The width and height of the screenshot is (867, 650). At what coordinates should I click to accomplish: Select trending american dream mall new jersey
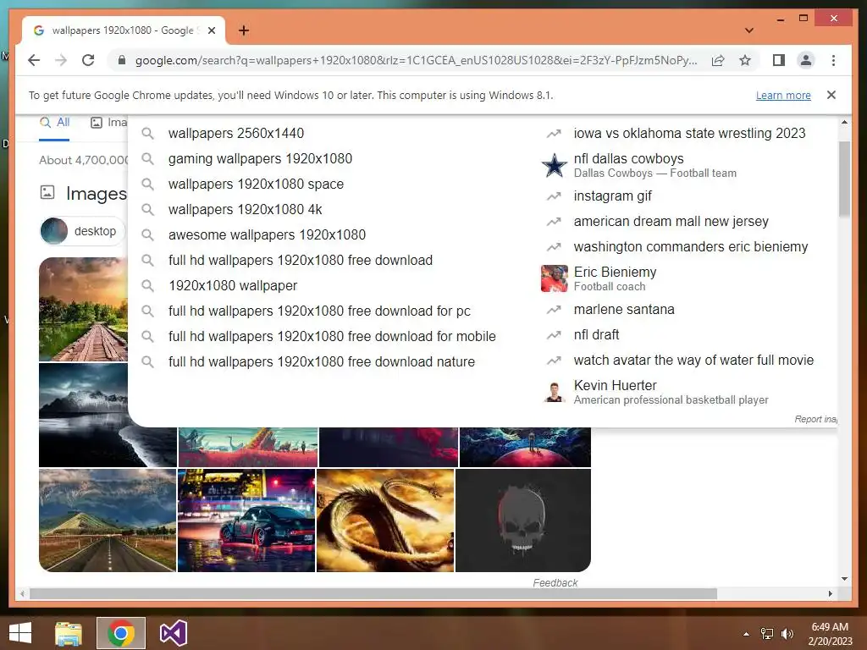pyautogui.click(x=671, y=222)
